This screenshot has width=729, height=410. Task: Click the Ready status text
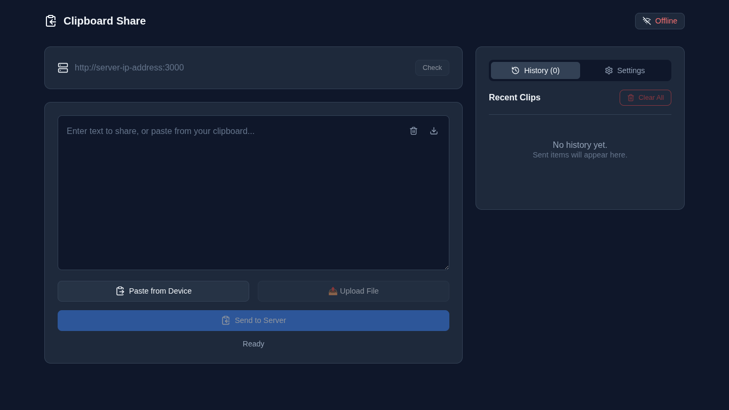pyautogui.click(x=253, y=344)
